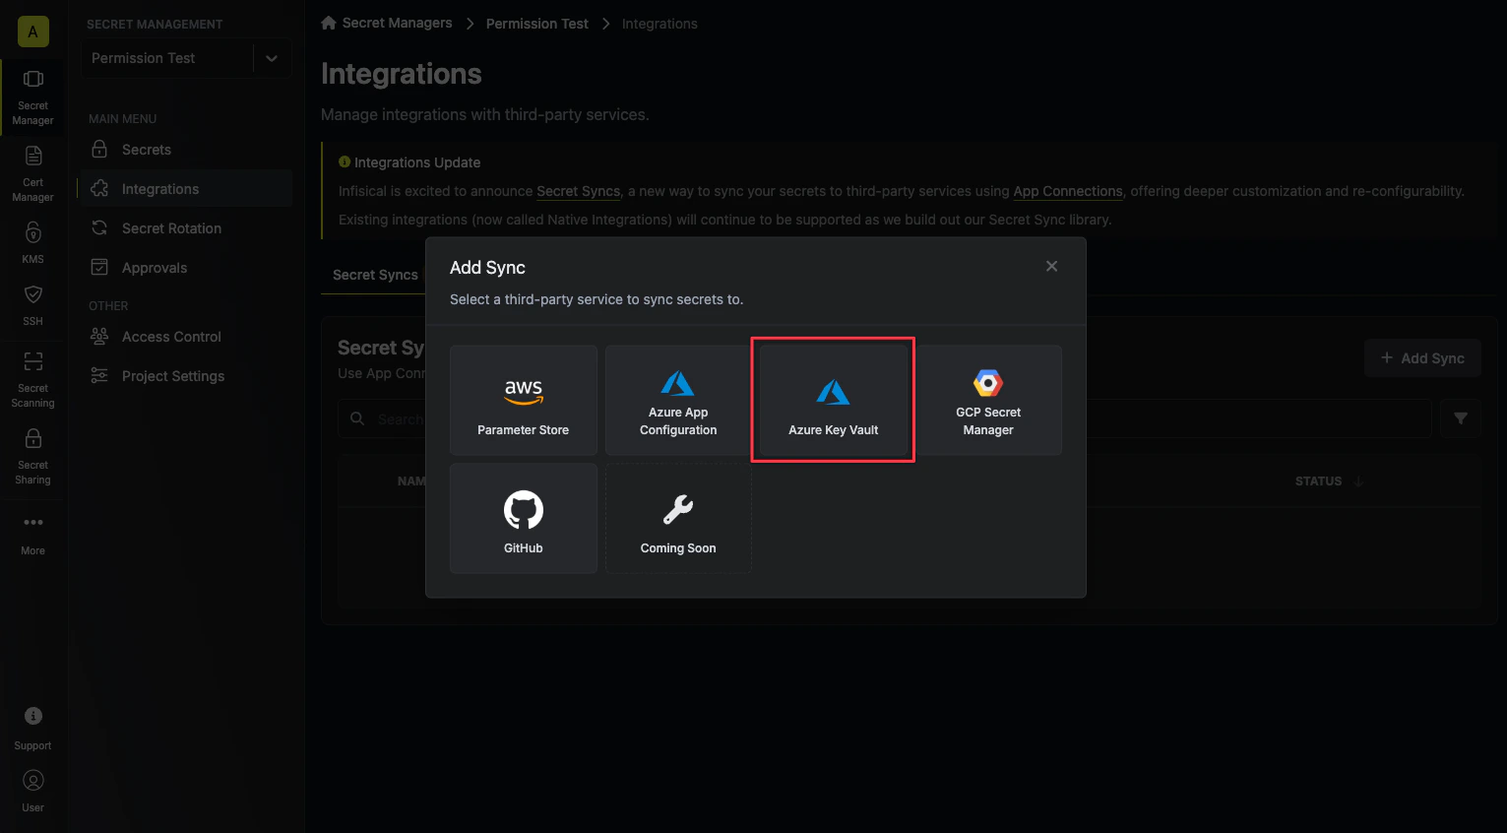
Task: Close the Add Sync dialog
Action: pyautogui.click(x=1051, y=266)
